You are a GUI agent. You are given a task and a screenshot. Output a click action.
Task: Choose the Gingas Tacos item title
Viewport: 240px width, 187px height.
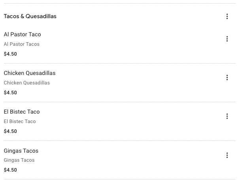pyautogui.click(x=21, y=151)
